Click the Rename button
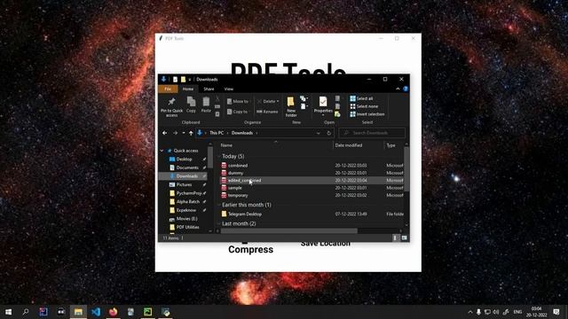Image resolution: width=568 pixels, height=319 pixels. [267, 112]
